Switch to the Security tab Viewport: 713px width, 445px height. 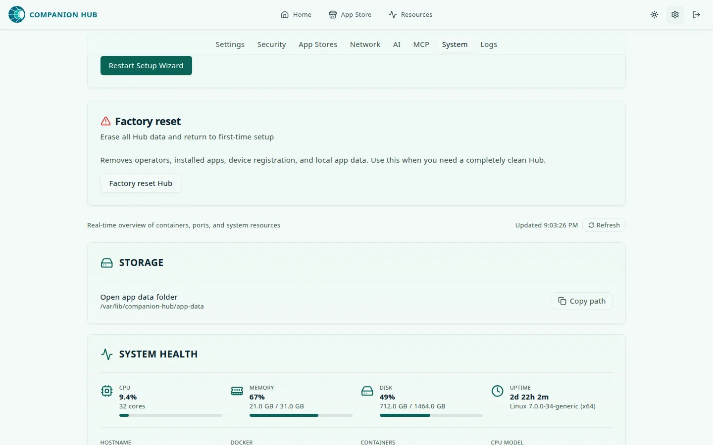pyautogui.click(x=271, y=44)
